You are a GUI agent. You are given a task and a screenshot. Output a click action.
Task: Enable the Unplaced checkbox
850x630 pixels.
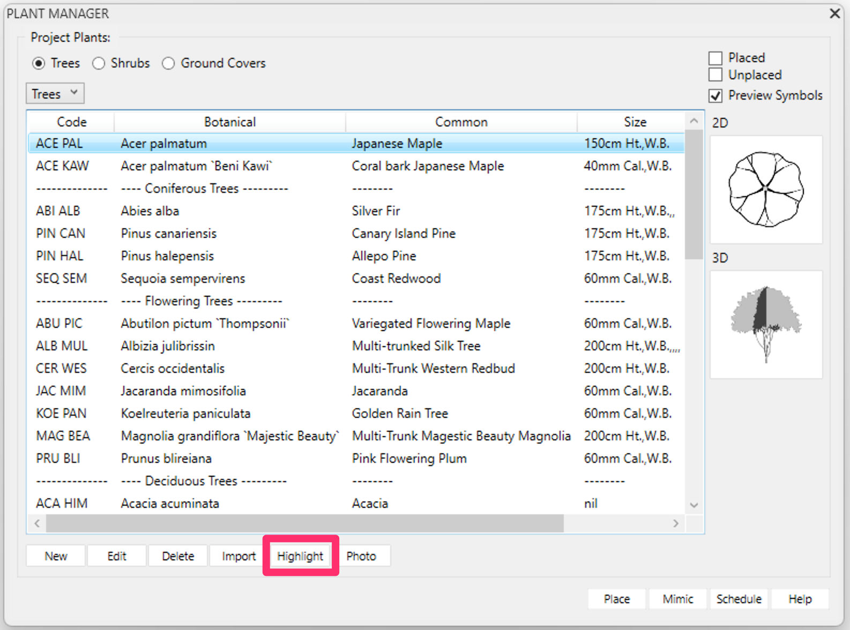click(715, 74)
